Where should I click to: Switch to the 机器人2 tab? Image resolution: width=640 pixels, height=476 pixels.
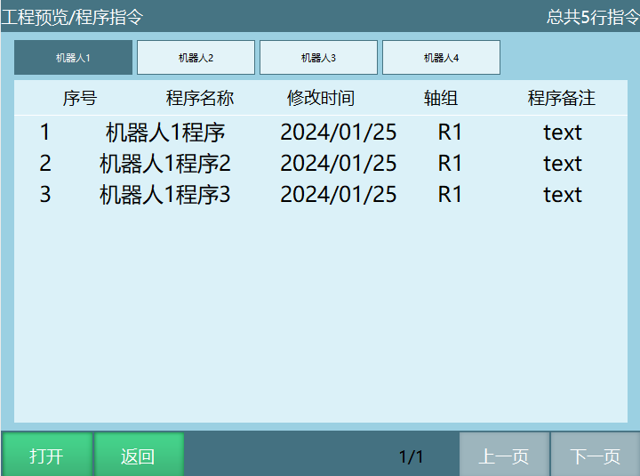pos(196,58)
